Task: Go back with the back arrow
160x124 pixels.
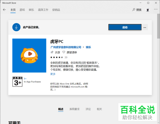Action: [x=4, y=10]
